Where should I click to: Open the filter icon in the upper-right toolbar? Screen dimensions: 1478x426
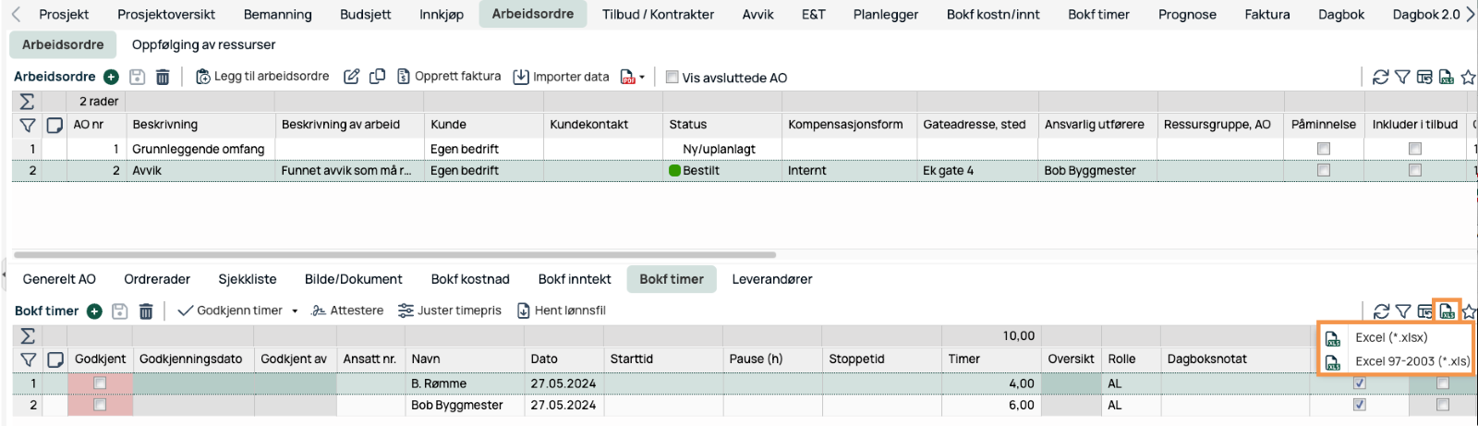1402,78
